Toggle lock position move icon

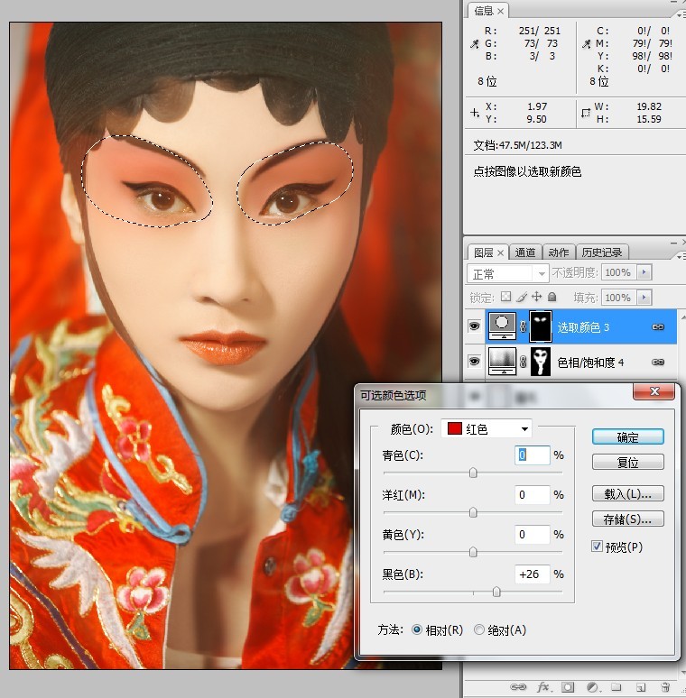pyautogui.click(x=537, y=297)
